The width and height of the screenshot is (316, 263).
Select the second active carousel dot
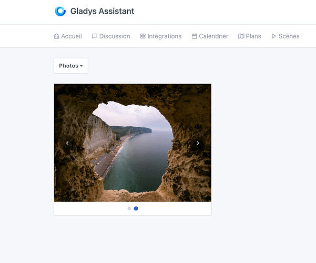(136, 208)
